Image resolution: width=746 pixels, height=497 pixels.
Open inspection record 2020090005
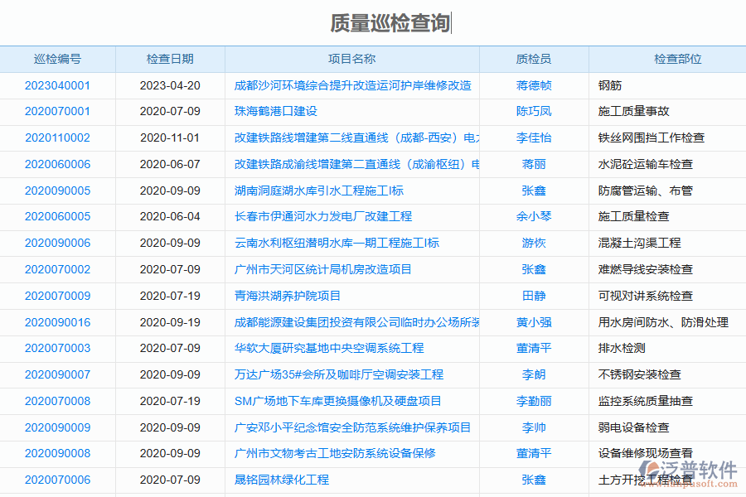click(58, 191)
